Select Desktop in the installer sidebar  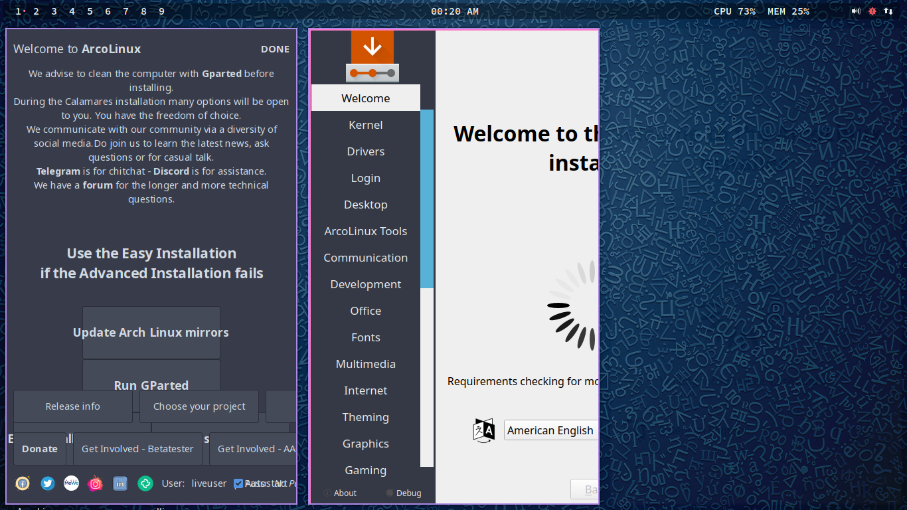point(366,205)
